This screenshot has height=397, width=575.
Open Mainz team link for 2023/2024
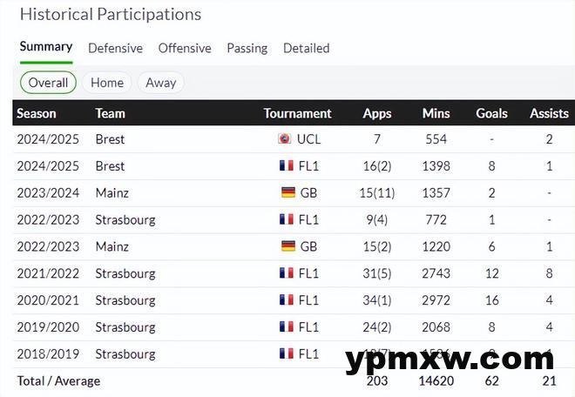(x=112, y=193)
